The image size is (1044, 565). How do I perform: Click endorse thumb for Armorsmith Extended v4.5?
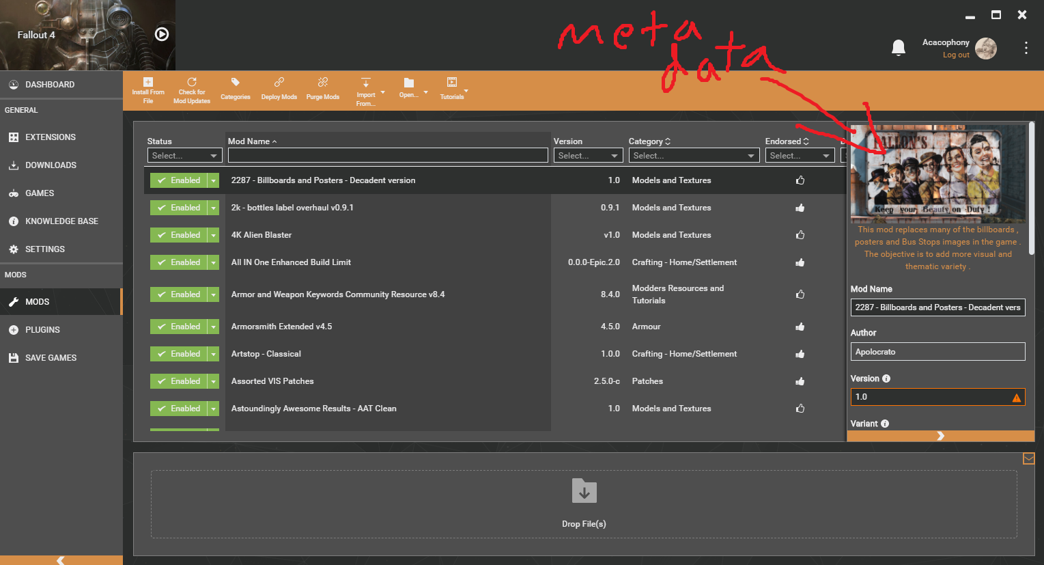tap(800, 327)
